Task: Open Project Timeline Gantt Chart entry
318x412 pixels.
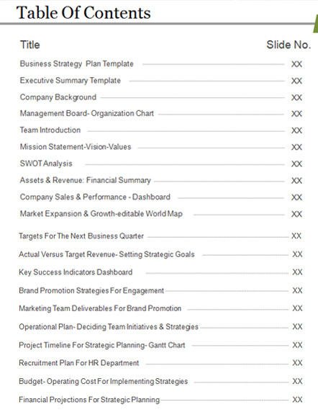Action: pos(102,345)
